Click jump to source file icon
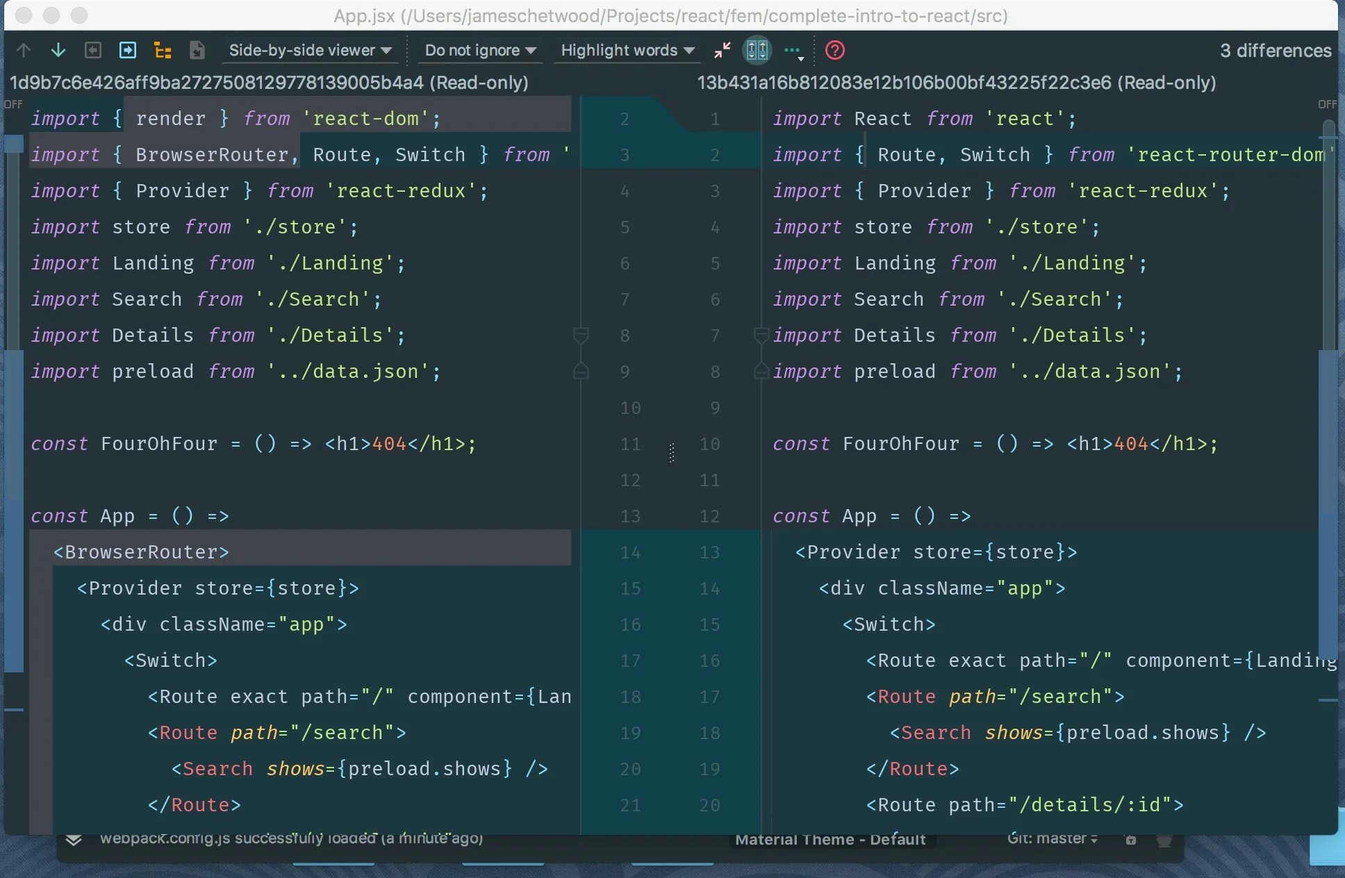 click(x=197, y=50)
